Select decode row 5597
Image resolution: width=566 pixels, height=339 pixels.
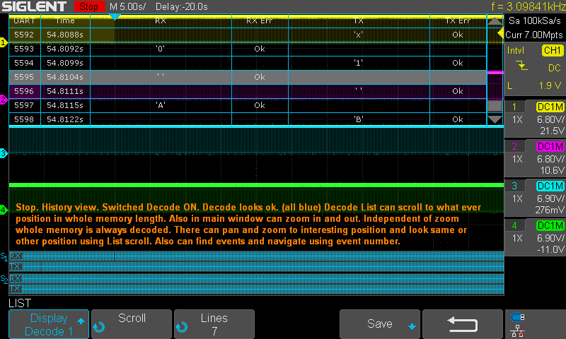[x=248, y=105]
